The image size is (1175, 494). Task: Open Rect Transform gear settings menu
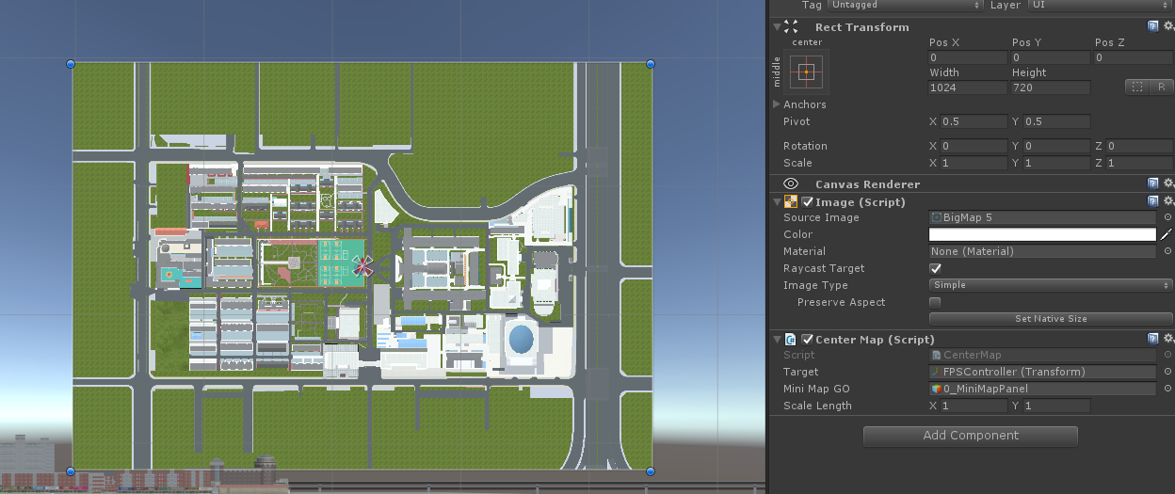(1167, 26)
